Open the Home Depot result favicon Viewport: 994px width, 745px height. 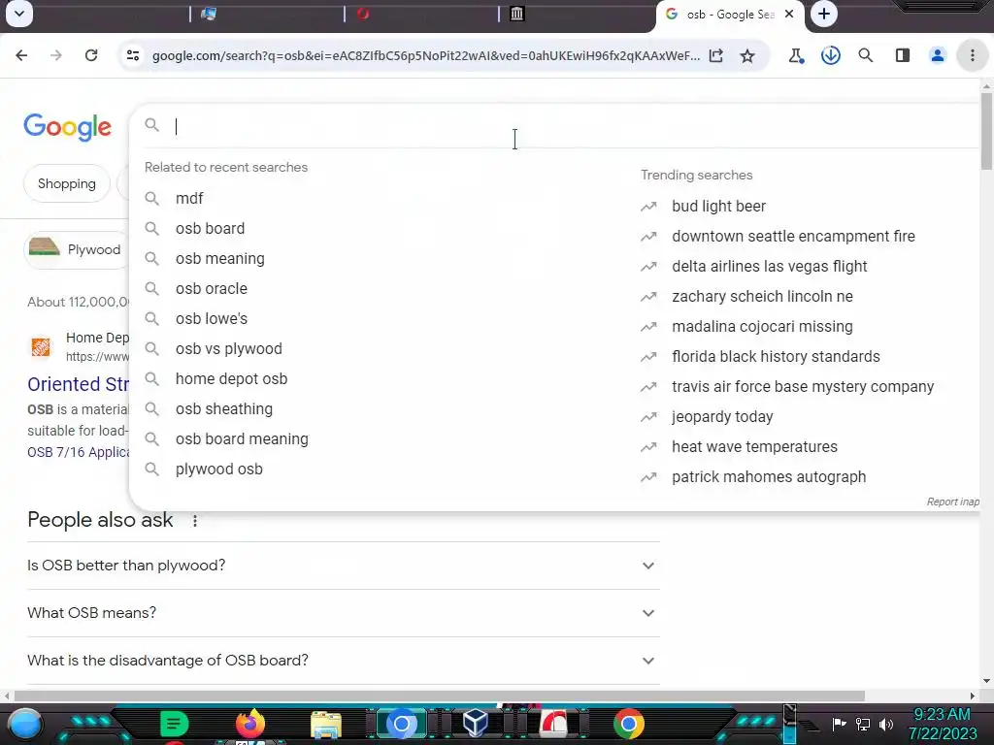pyautogui.click(x=41, y=346)
